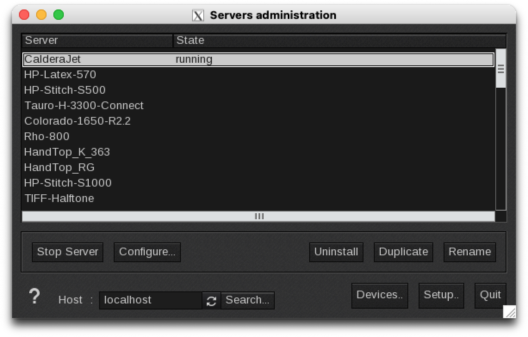Click the vertical scrollbar thumb

point(500,69)
